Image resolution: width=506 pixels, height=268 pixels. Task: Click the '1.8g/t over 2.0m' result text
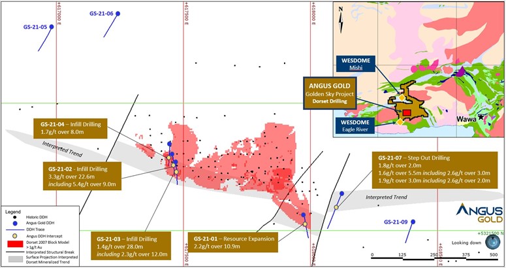[x=398, y=165]
